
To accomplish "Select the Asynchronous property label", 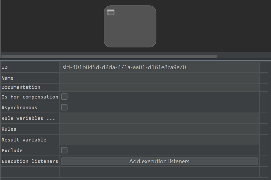I will click(19, 107).
